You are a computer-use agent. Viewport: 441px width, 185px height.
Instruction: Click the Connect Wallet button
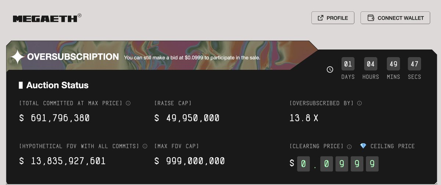395,18
